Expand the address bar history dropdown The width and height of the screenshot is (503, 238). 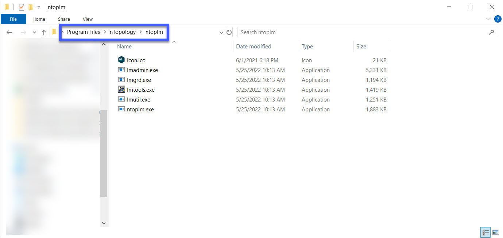click(221, 32)
